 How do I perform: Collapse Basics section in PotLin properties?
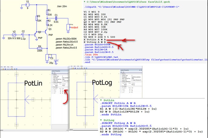[x=52, y=75]
